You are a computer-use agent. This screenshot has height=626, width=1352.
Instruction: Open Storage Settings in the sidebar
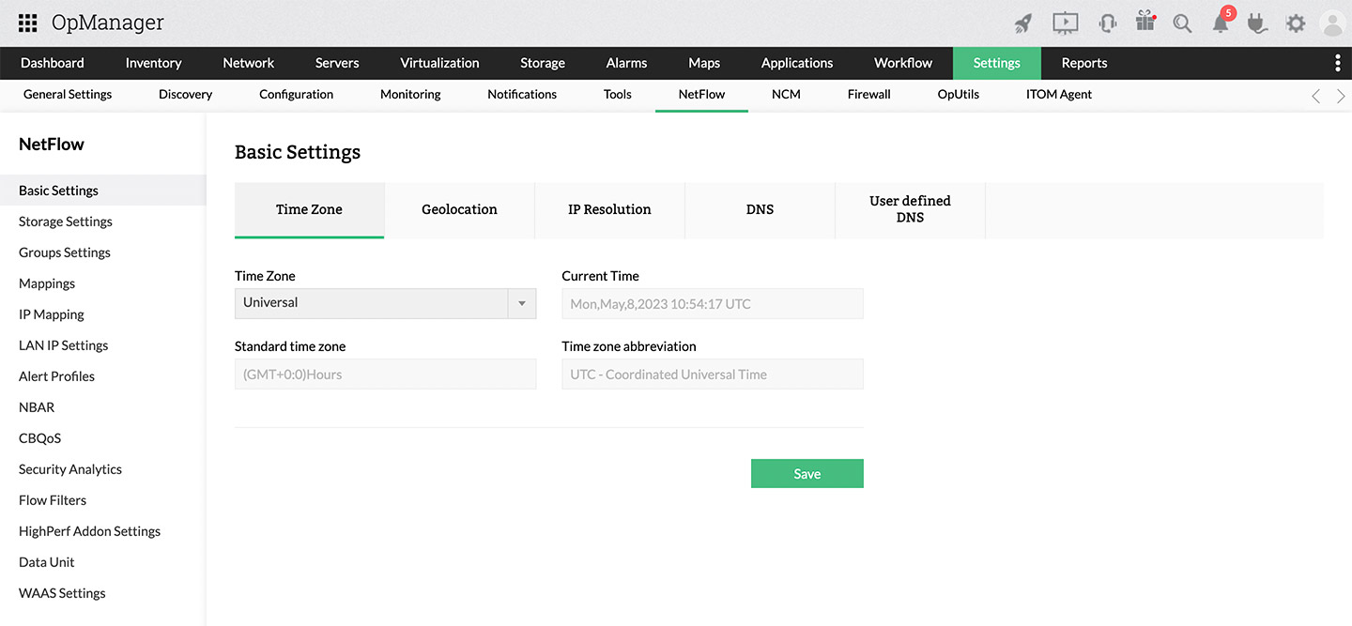tap(66, 221)
